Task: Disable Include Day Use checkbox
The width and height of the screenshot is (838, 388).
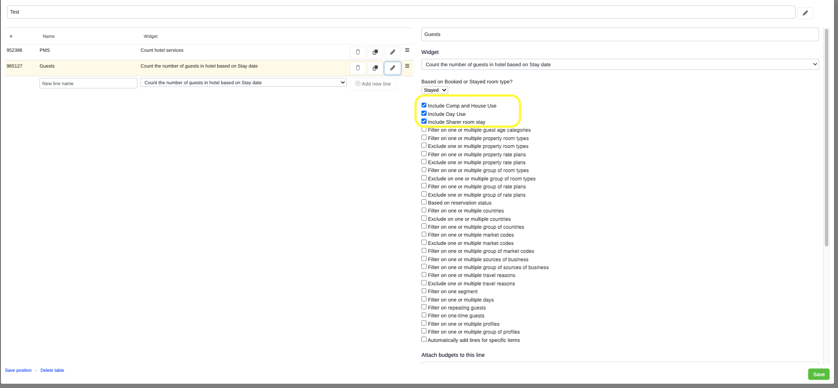Action: point(424,113)
